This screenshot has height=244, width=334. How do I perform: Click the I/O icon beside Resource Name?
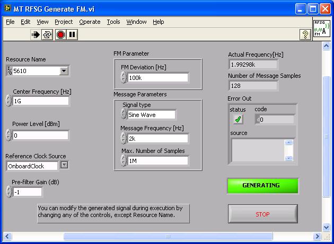[9, 70]
